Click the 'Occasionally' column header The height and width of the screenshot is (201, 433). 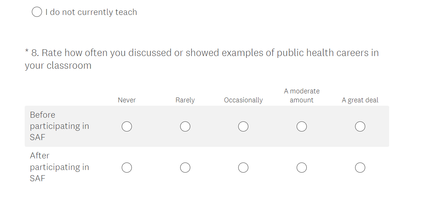click(x=243, y=100)
